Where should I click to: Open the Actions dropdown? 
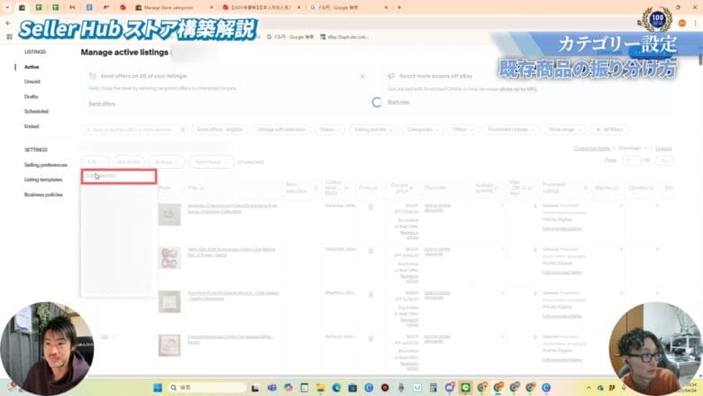[x=167, y=161]
